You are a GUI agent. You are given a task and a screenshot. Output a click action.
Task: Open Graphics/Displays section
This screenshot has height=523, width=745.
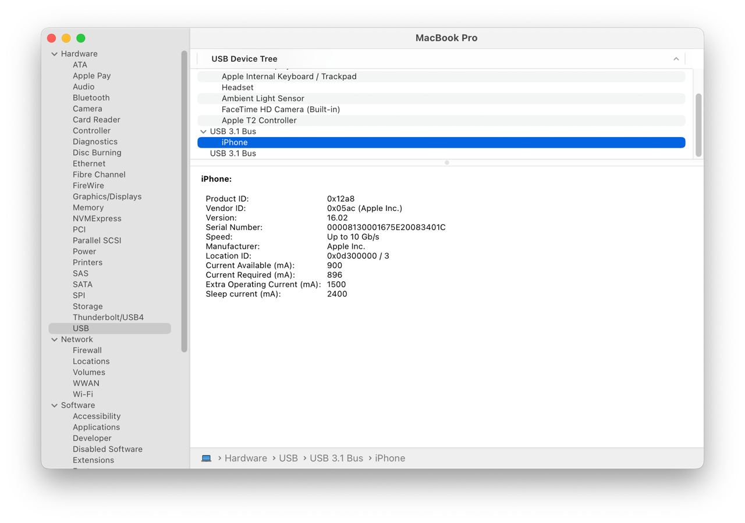[107, 196]
